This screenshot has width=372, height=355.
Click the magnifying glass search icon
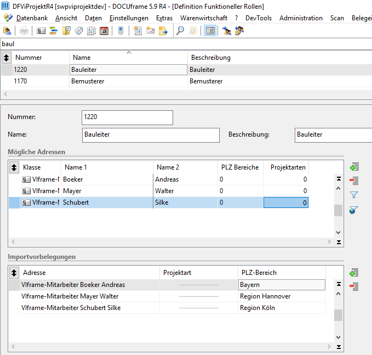coord(180,31)
